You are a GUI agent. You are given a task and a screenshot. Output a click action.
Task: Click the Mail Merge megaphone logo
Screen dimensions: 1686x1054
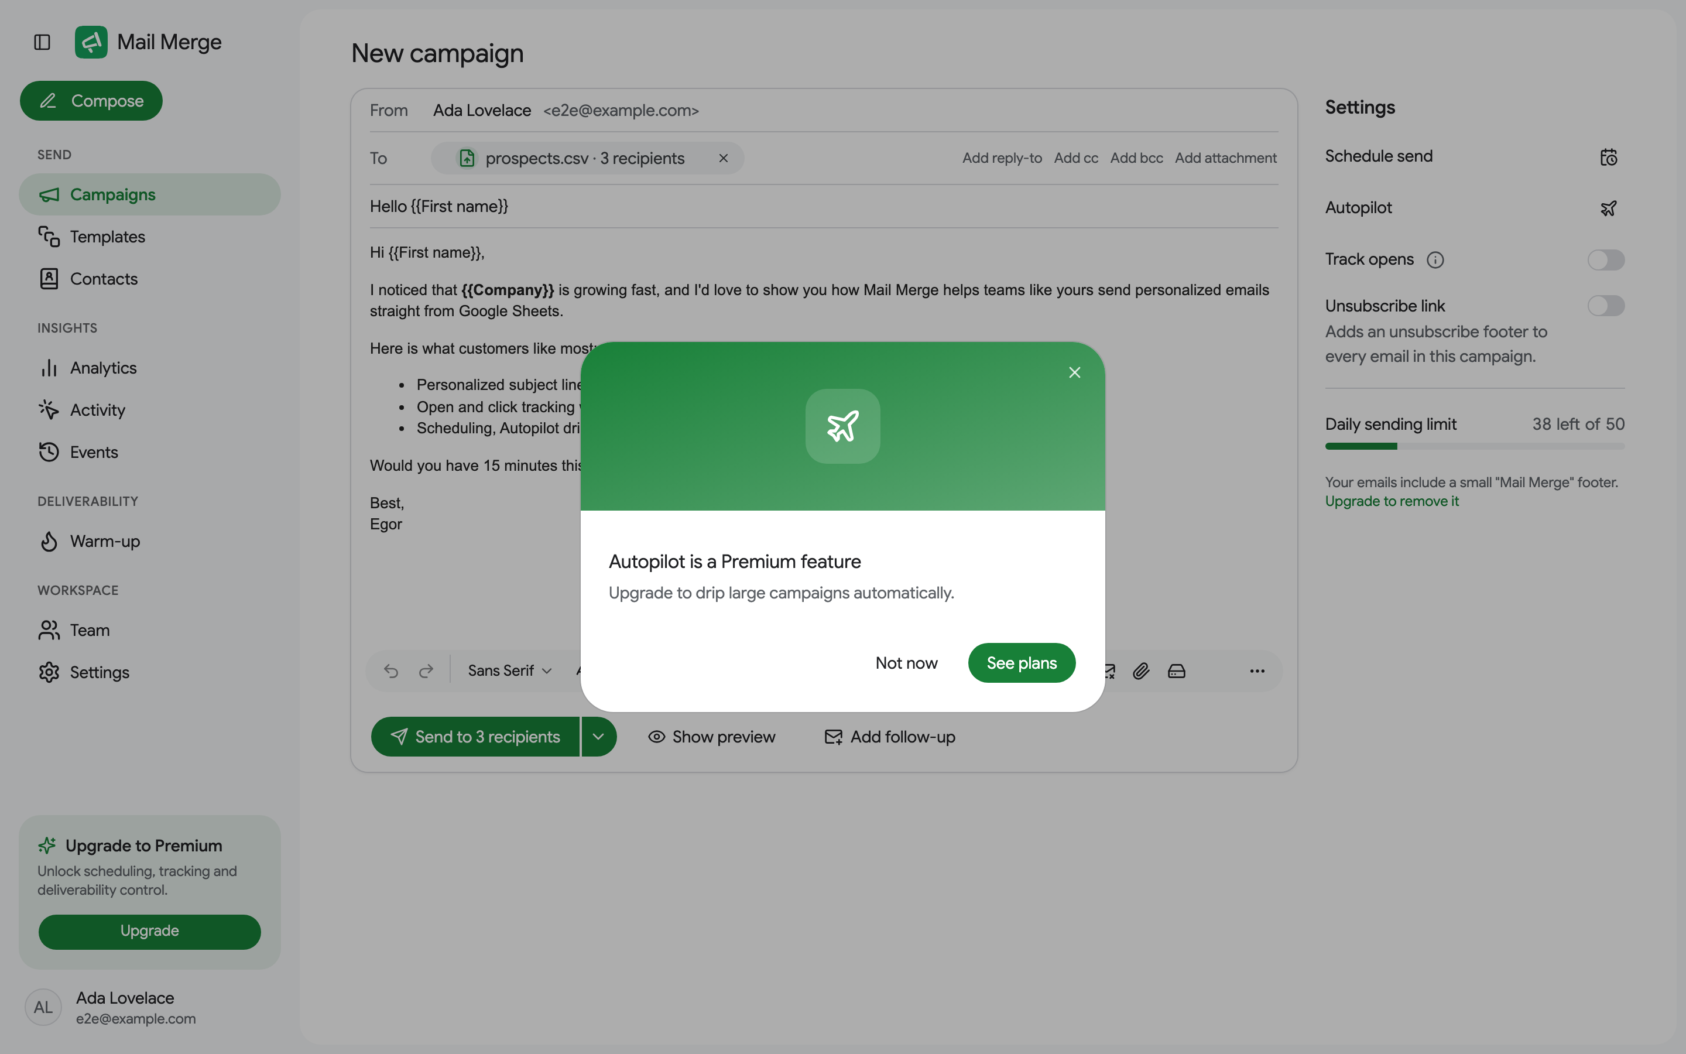(x=91, y=42)
